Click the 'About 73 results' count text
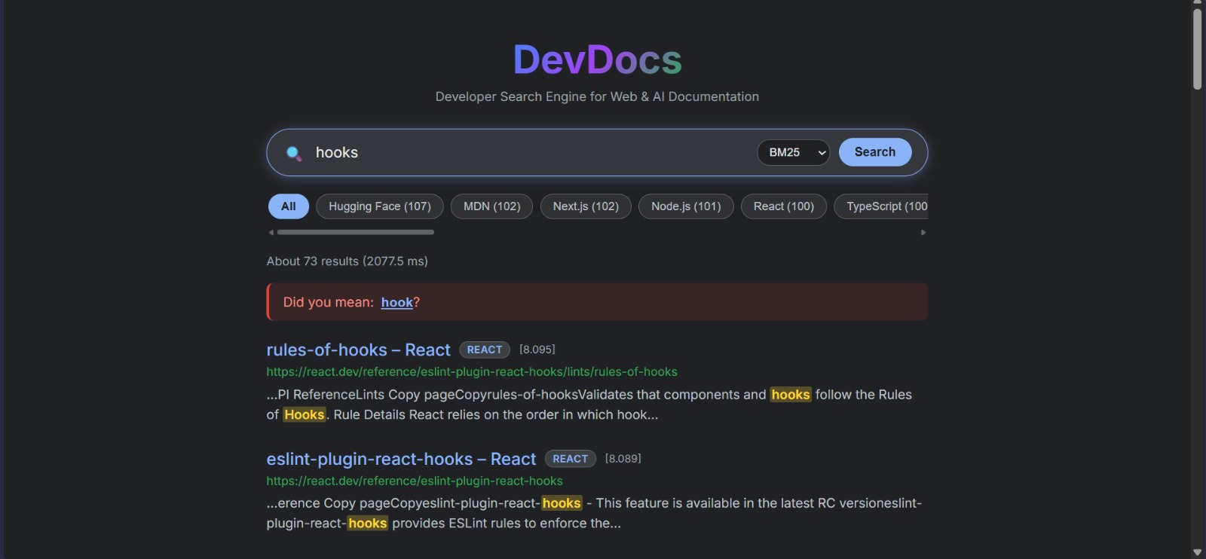This screenshot has height=559, width=1206. [x=347, y=261]
